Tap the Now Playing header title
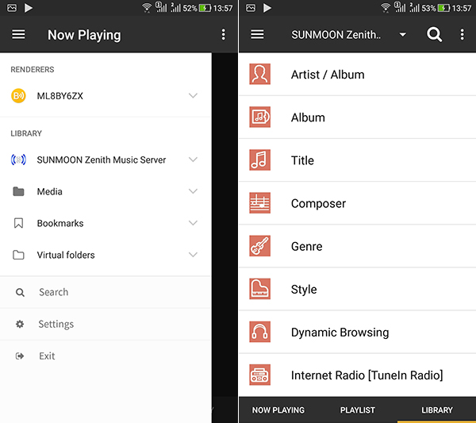Screen dimensions: 476x423 (x=84, y=35)
